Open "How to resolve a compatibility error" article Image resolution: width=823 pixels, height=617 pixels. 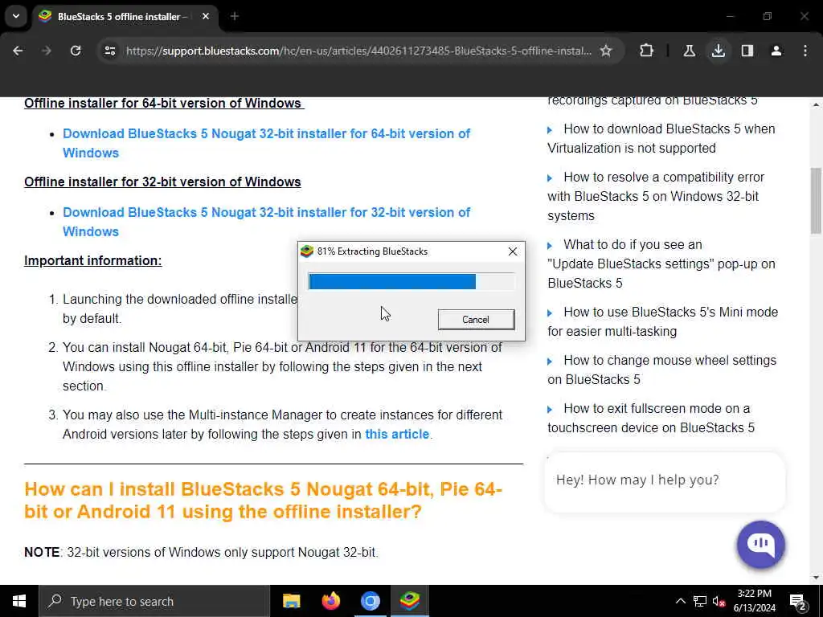[x=656, y=196]
